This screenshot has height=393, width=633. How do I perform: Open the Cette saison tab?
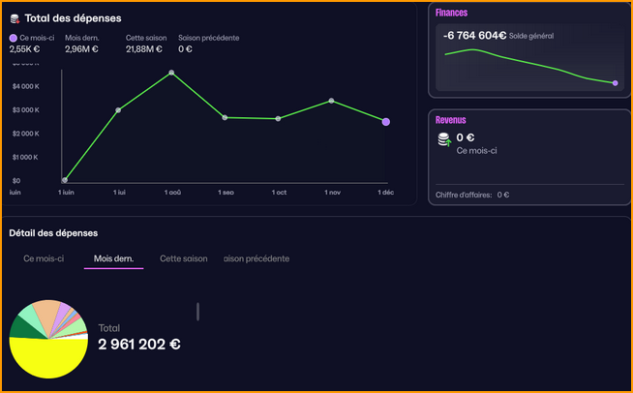click(184, 258)
